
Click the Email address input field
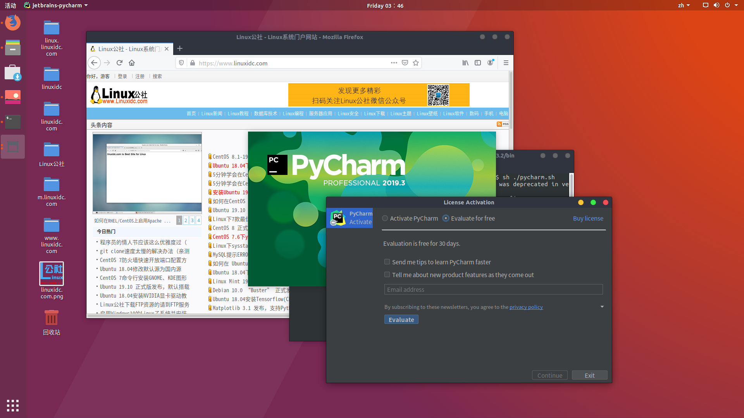(x=493, y=289)
